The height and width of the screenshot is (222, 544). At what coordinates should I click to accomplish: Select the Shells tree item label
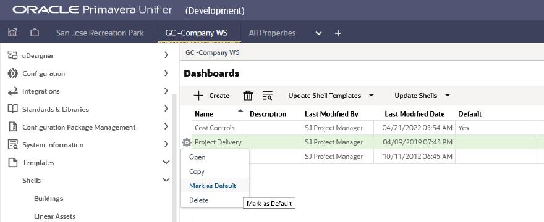coord(32,180)
